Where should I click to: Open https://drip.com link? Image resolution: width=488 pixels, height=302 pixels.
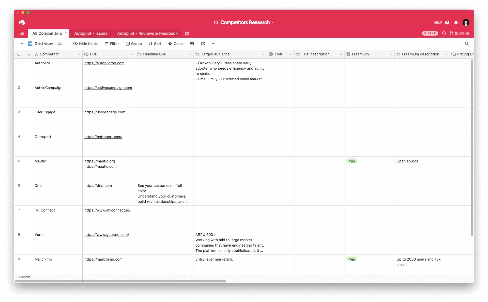(98, 186)
